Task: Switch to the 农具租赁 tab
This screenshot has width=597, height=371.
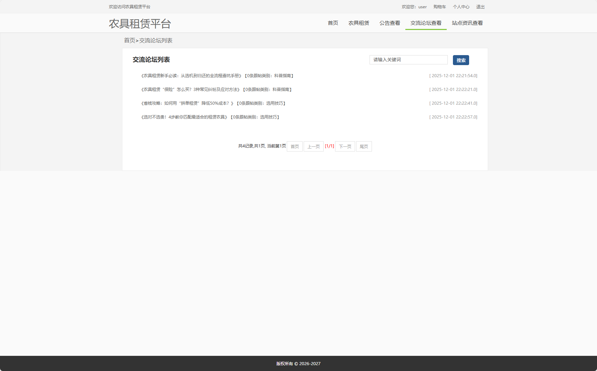Action: [358, 23]
